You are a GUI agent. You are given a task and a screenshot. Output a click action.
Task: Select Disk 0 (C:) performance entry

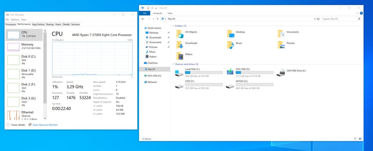click(x=24, y=60)
